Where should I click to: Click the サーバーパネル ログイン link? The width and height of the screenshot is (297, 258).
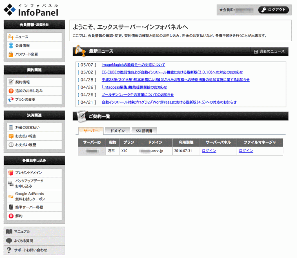tap(208, 151)
